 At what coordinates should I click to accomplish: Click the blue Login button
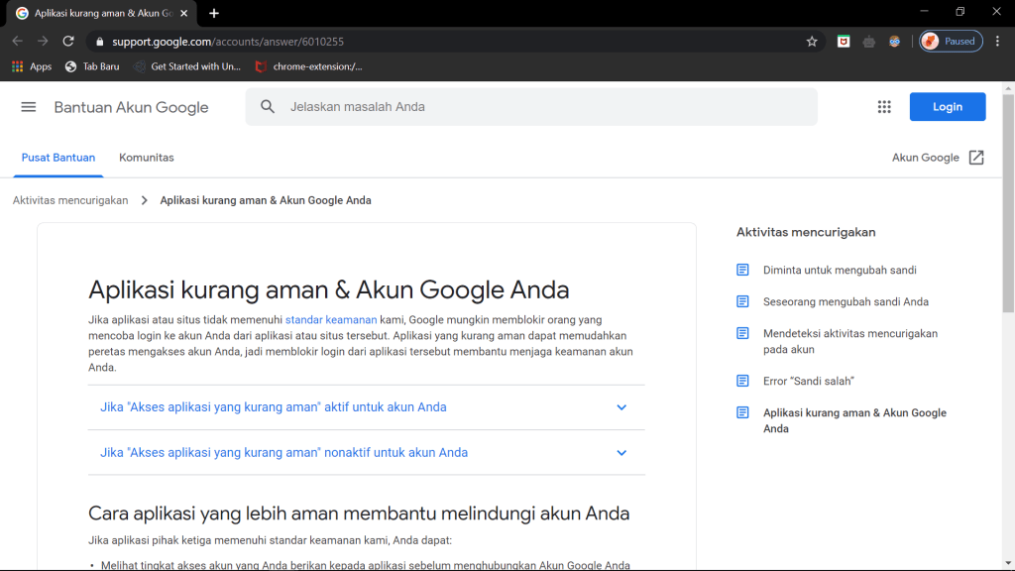pyautogui.click(x=947, y=107)
